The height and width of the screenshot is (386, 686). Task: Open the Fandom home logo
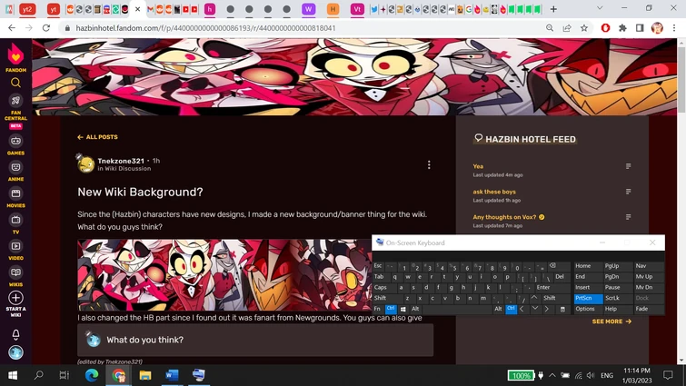15,58
